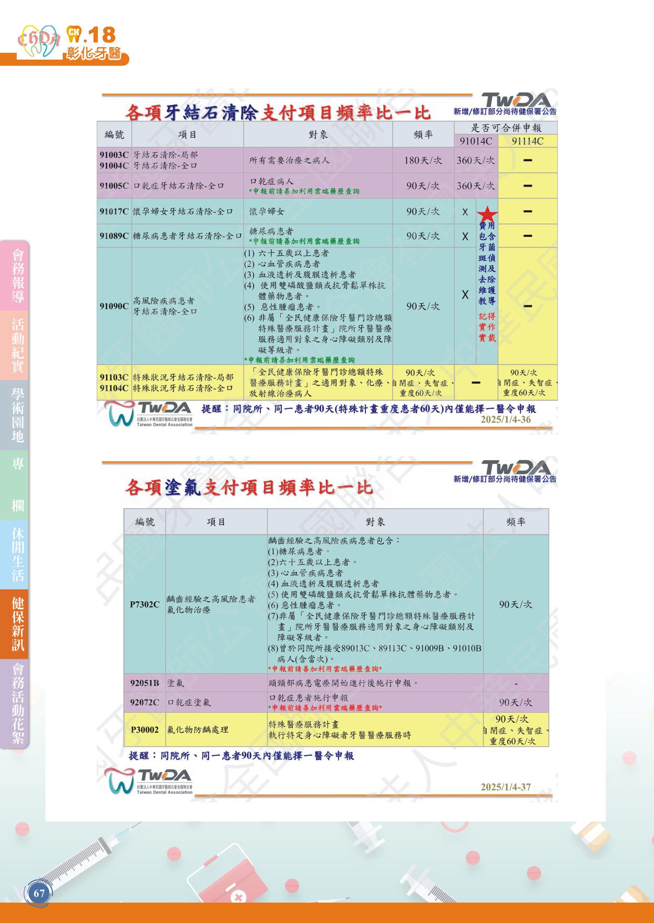Click 特殊狀況牙結石清除-局部 item text
The image size is (654, 923).
click(x=183, y=378)
